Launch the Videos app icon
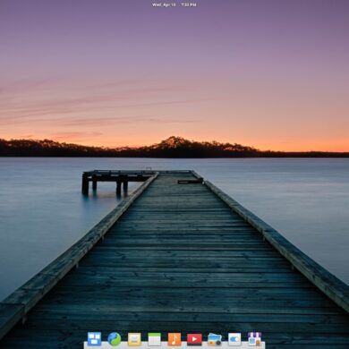 tap(194, 339)
